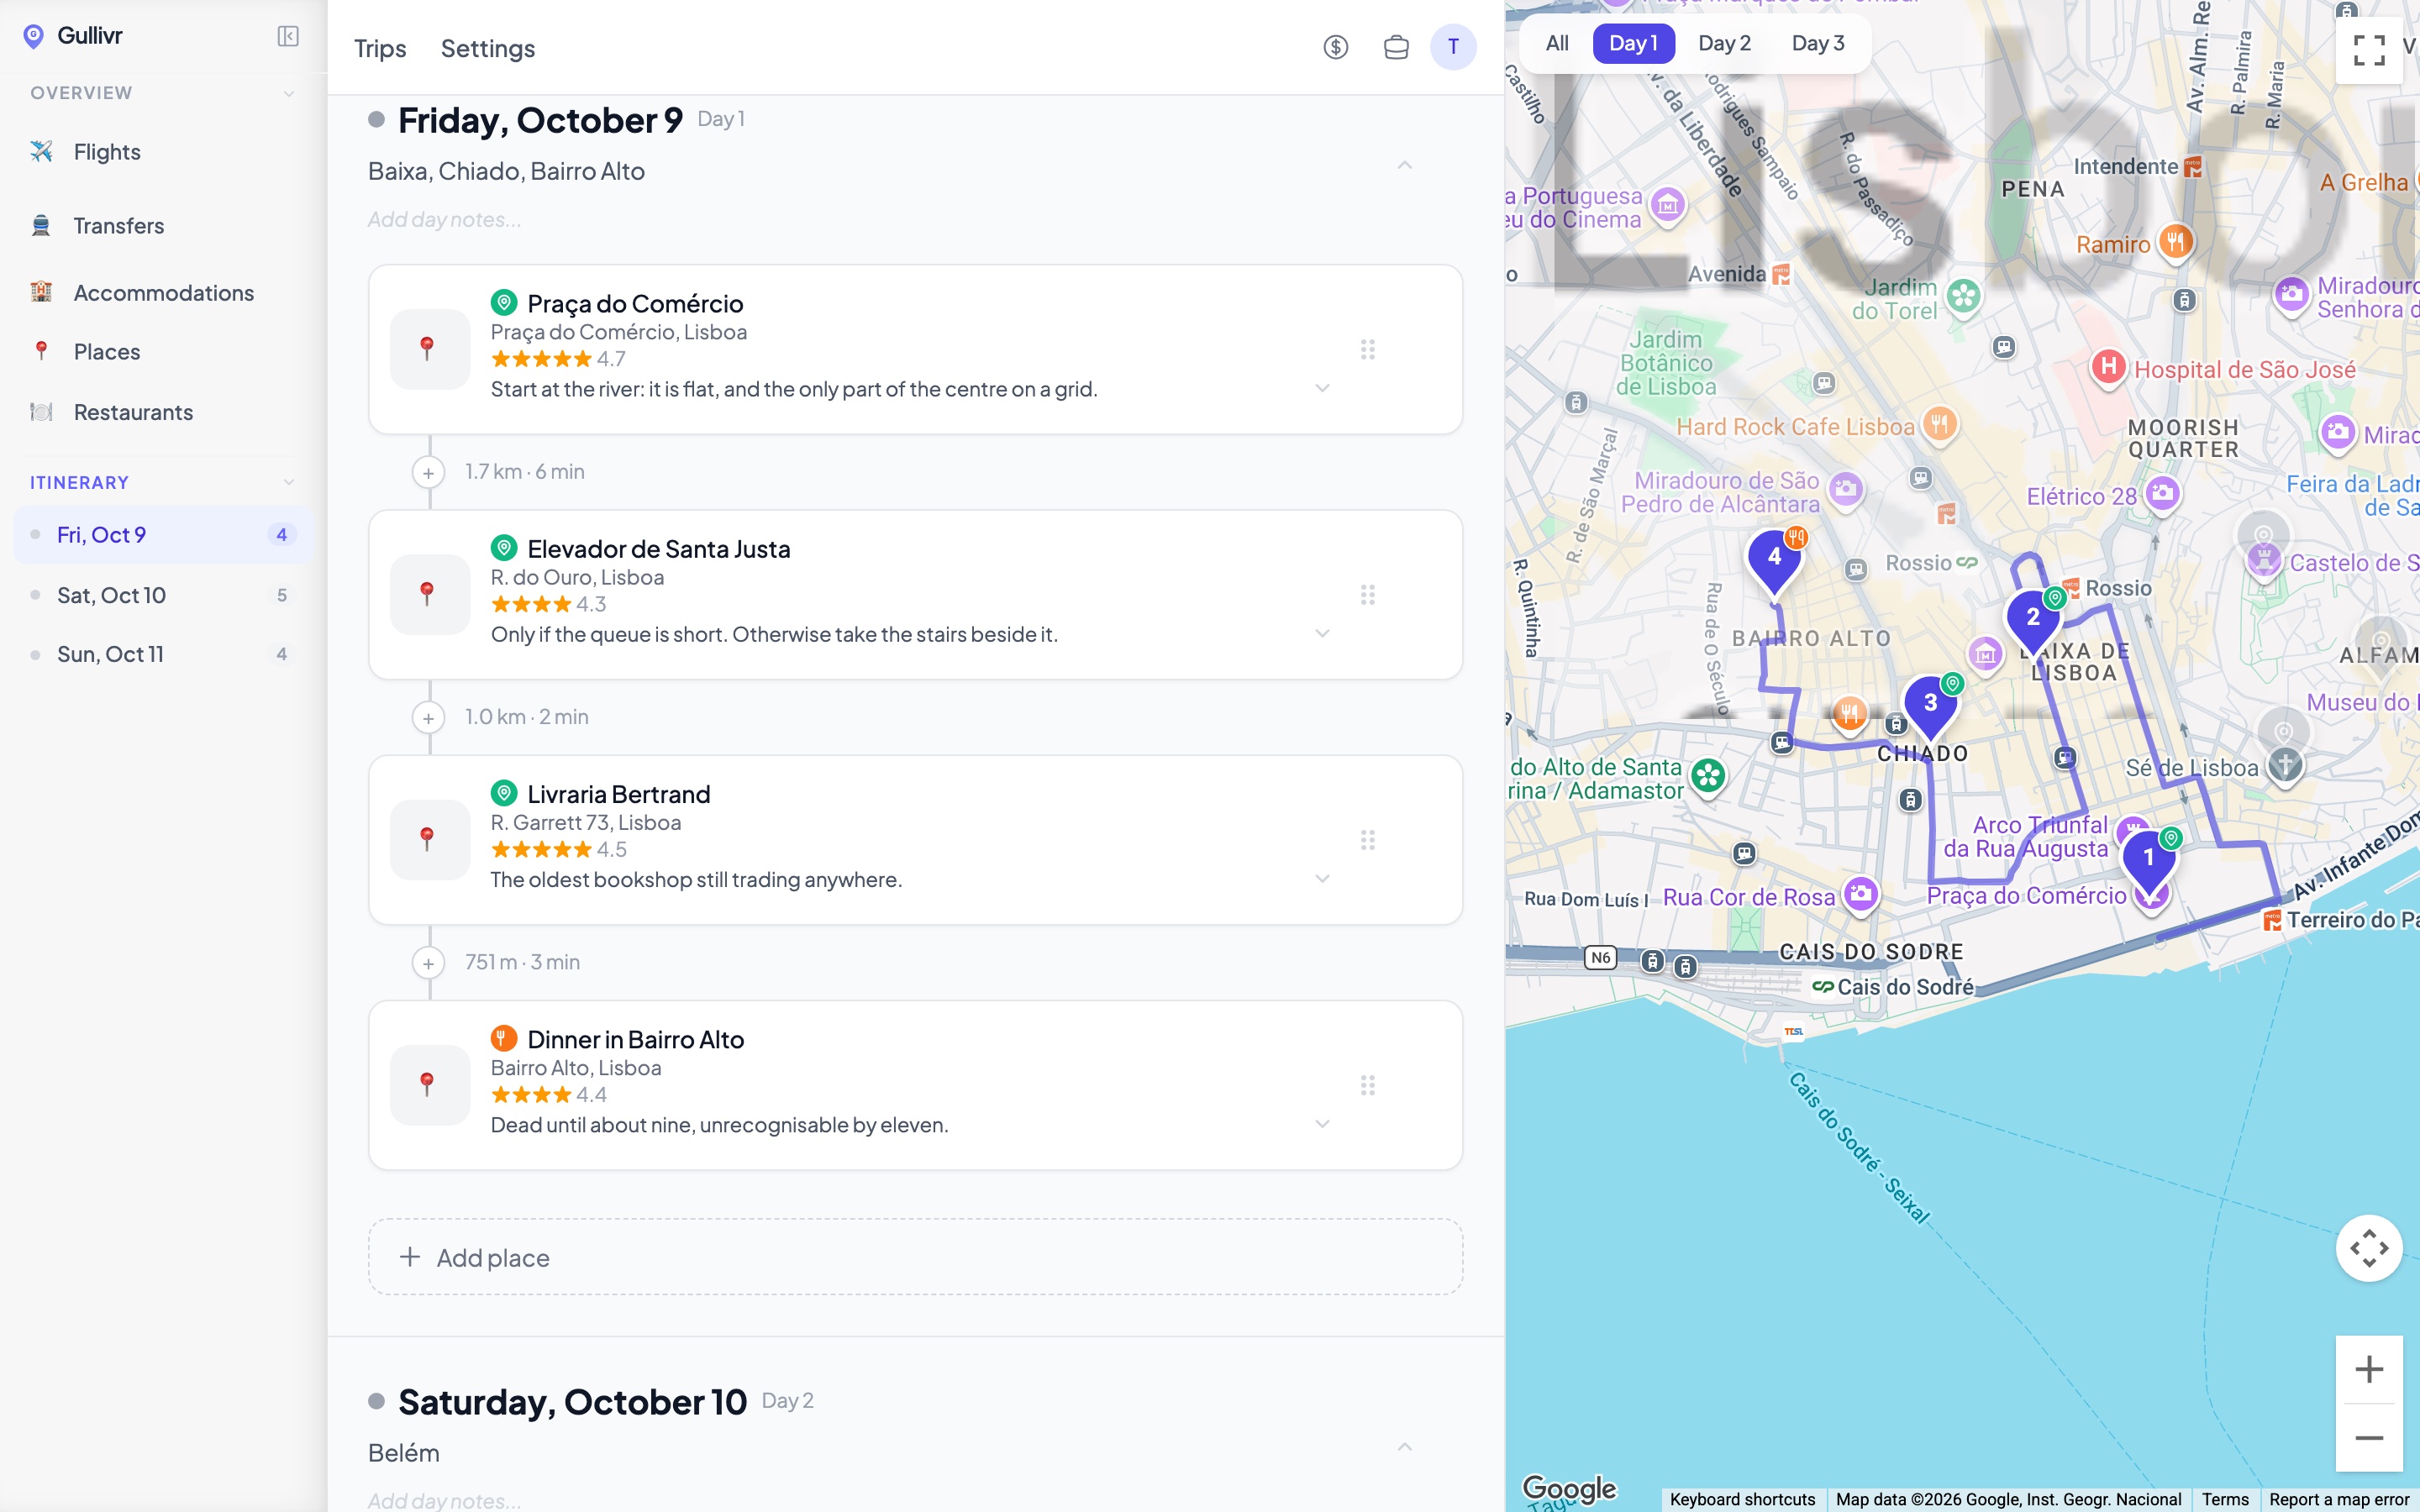Click the Gullivr logo pin
The image size is (2420, 1512).
pyautogui.click(x=33, y=36)
